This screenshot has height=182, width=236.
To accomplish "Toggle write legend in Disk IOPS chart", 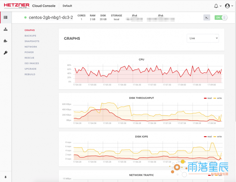I will click(218, 137).
